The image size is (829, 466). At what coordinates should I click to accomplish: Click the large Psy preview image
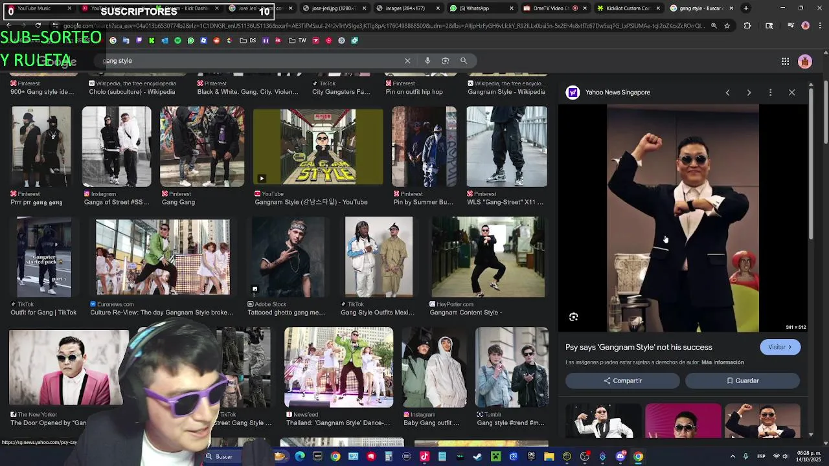683,219
